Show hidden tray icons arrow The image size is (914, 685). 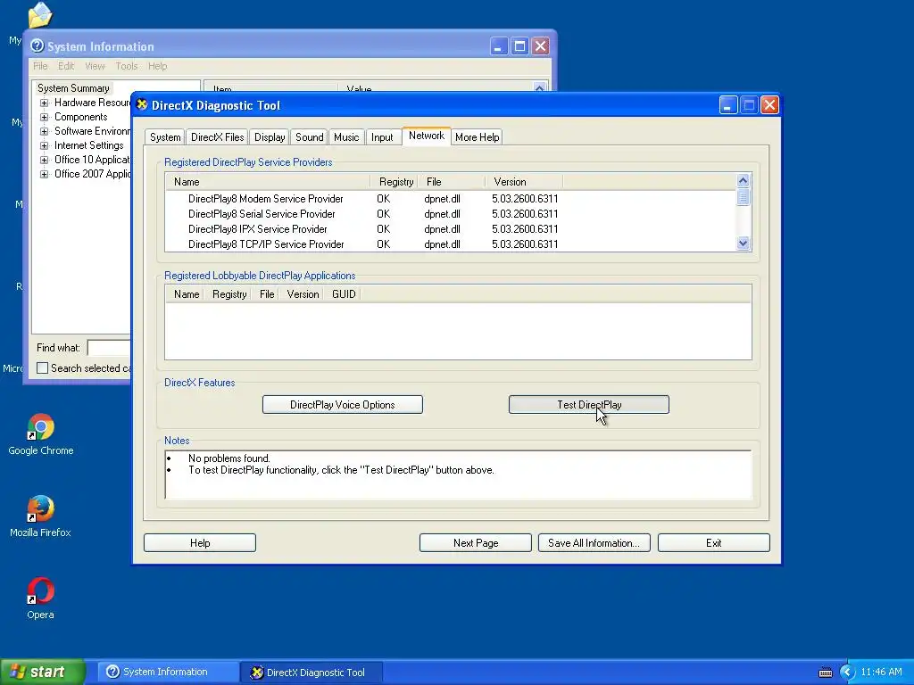tap(846, 673)
